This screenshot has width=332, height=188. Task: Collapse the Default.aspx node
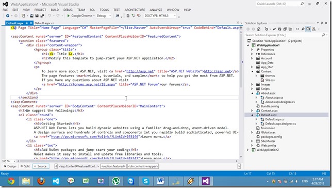click(252, 115)
